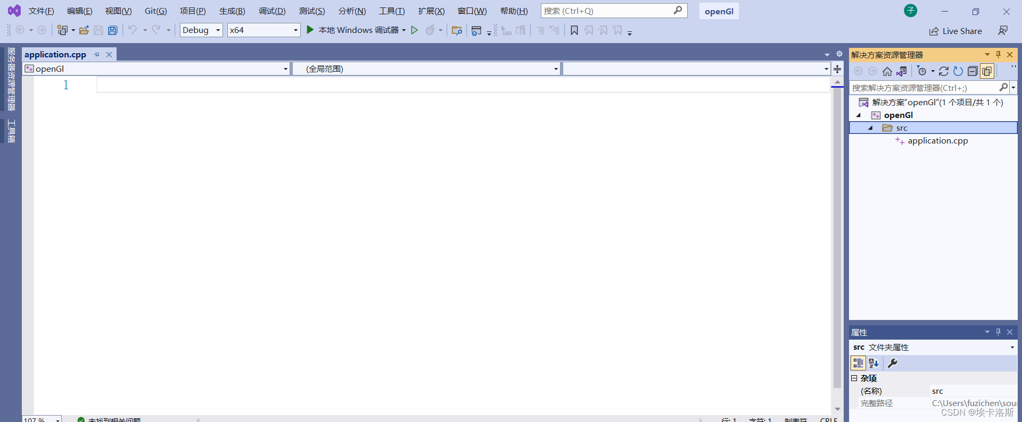Open the 编辑(E) menu
This screenshot has width=1022, height=422.
79,11
